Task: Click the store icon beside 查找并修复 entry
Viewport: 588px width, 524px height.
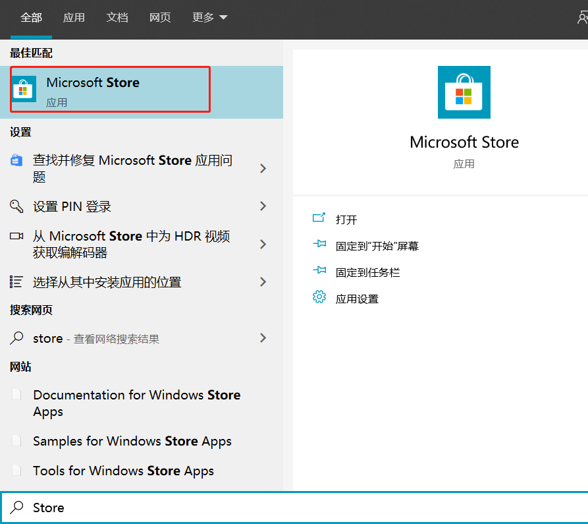Action: click(16, 160)
